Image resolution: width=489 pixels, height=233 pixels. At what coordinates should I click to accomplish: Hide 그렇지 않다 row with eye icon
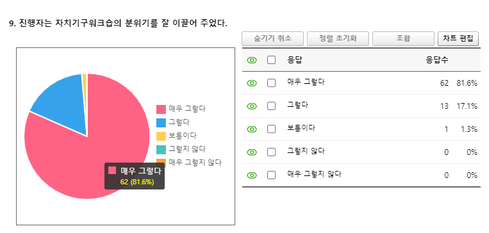point(252,152)
